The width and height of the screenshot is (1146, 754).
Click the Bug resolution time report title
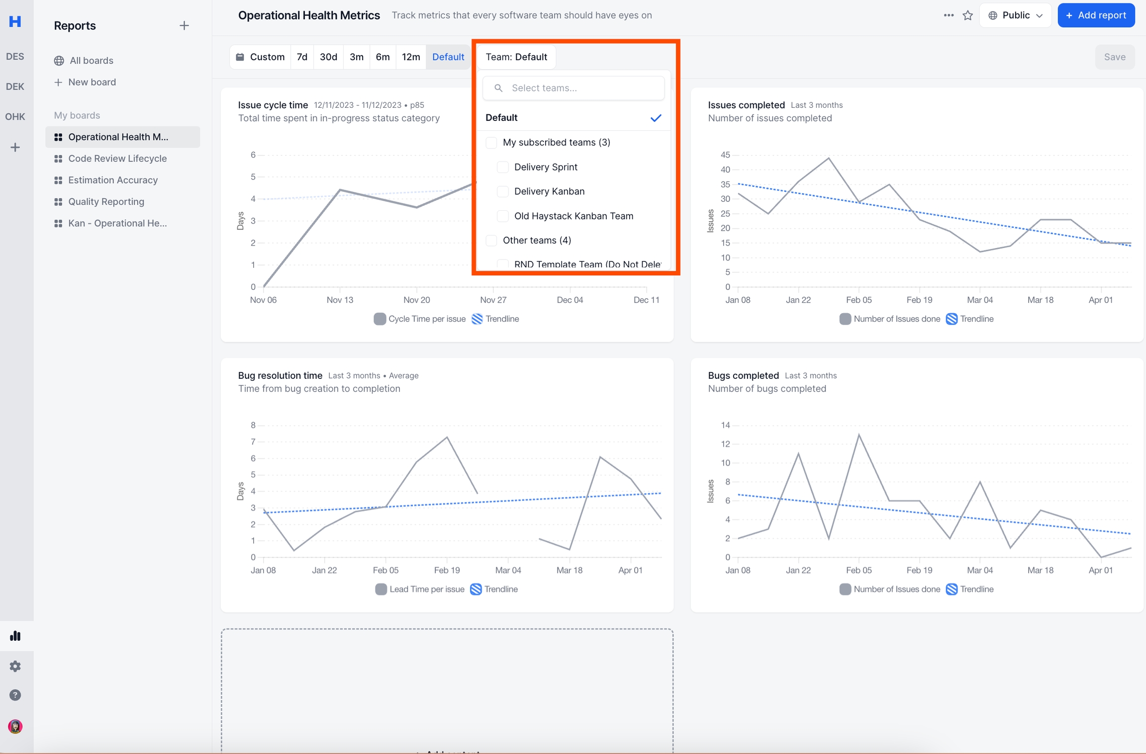(280, 376)
